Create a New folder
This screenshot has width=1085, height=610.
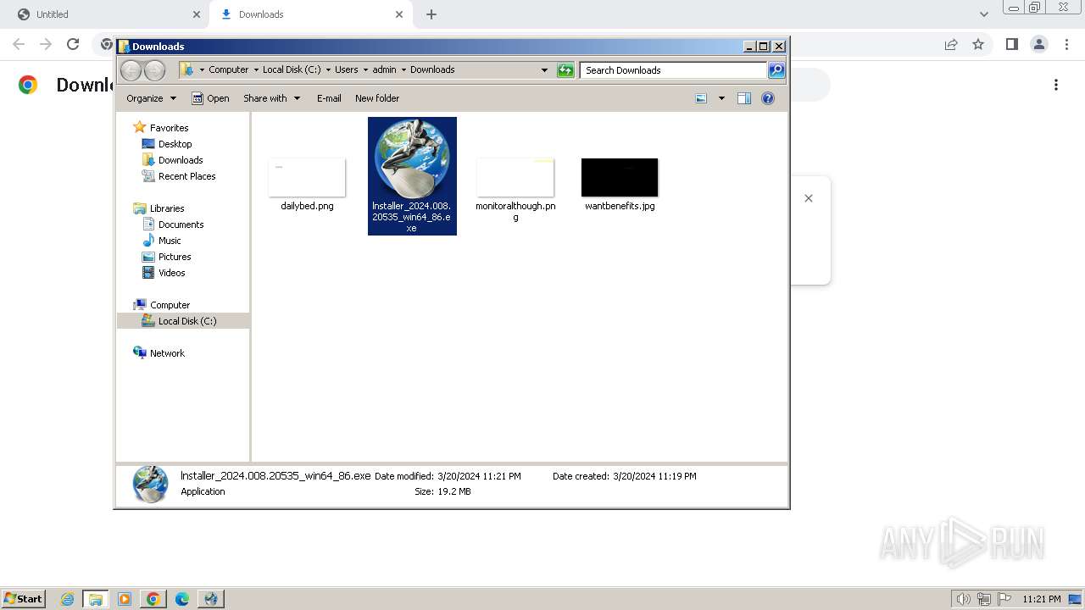click(x=377, y=98)
